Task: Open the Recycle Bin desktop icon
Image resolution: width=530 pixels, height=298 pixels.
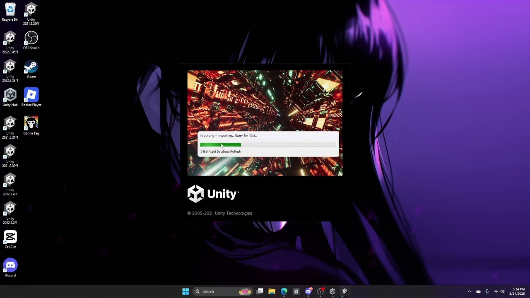Action: (x=10, y=12)
